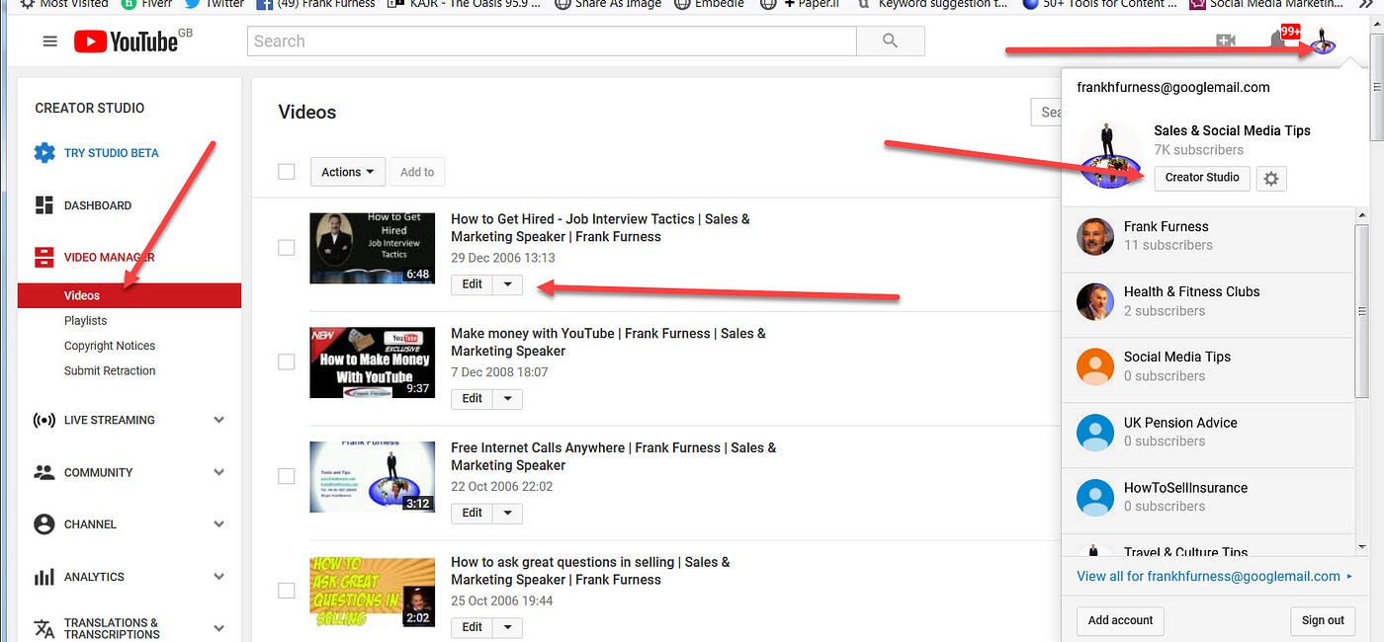Tick checkbox for Free Internet Calls video
Viewport: 1384px width, 642px height.
click(287, 476)
